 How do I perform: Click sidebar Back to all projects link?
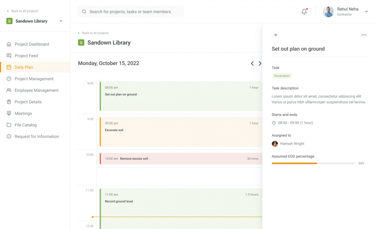point(22,11)
